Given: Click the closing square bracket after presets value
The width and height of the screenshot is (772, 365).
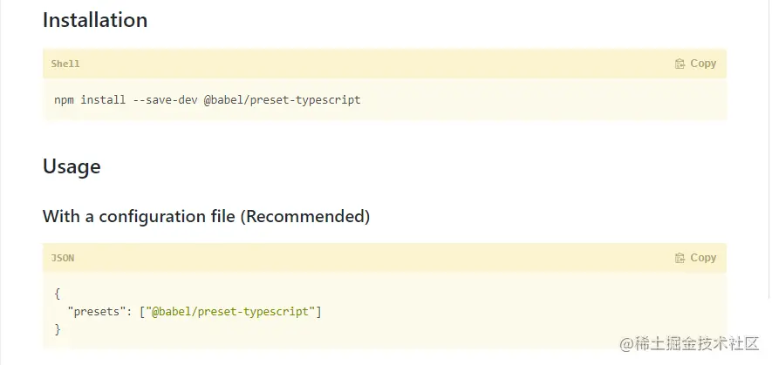Looking at the screenshot, I should (319, 311).
